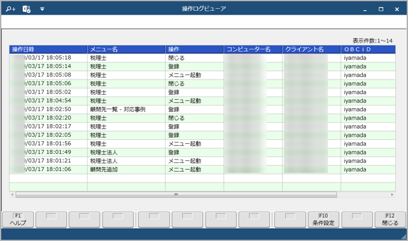Click the Excel export icon in title bar
This screenshot has height=241, width=408.
point(26,9)
